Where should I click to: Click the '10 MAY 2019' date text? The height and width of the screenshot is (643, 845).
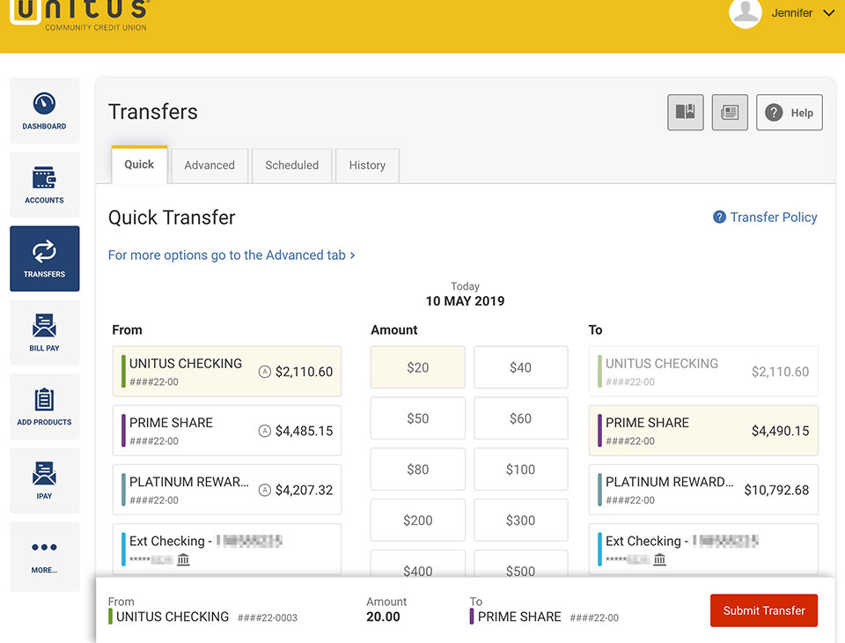465,301
